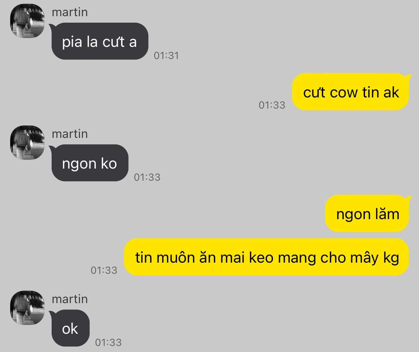Open martin's avatar beside 'ok' message
The image size is (419, 352).
tap(27, 308)
